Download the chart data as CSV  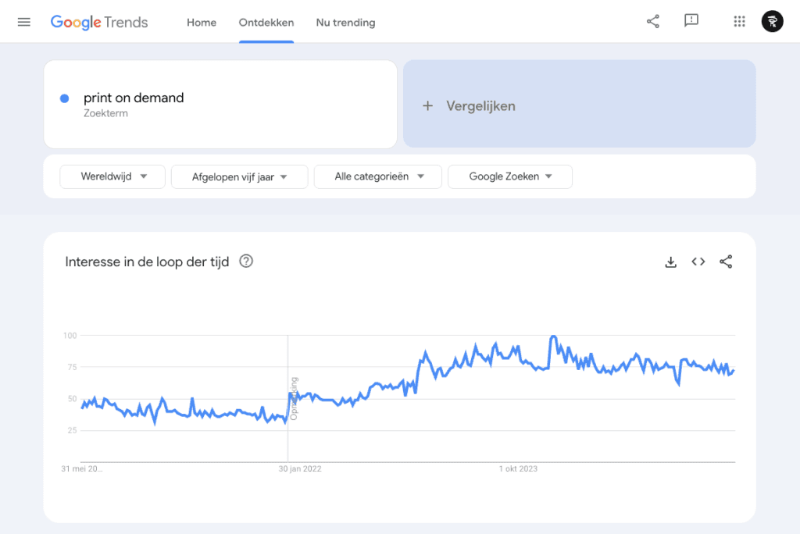670,262
